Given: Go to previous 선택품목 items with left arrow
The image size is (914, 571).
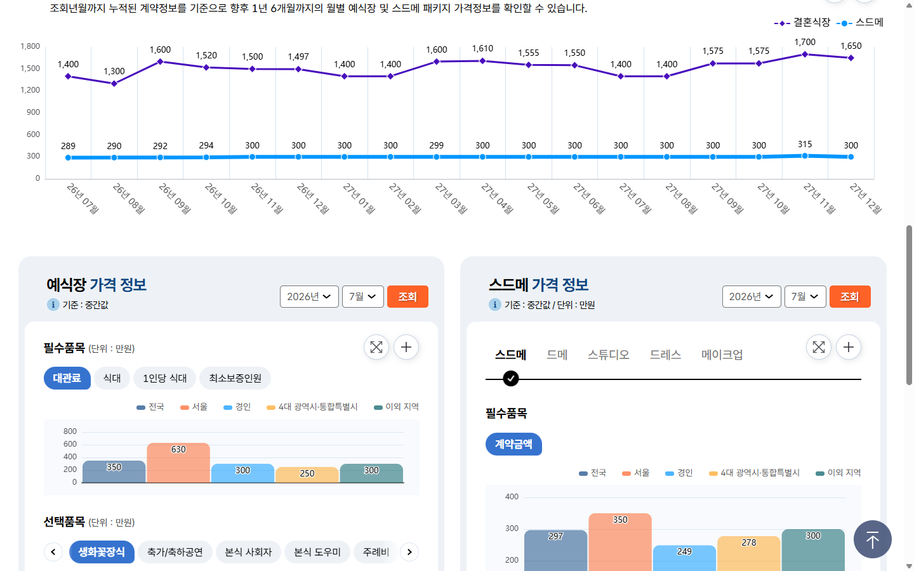Looking at the screenshot, I should tap(53, 552).
